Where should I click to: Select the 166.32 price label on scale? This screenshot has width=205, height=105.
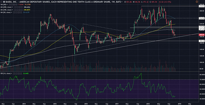[x=202, y=41]
